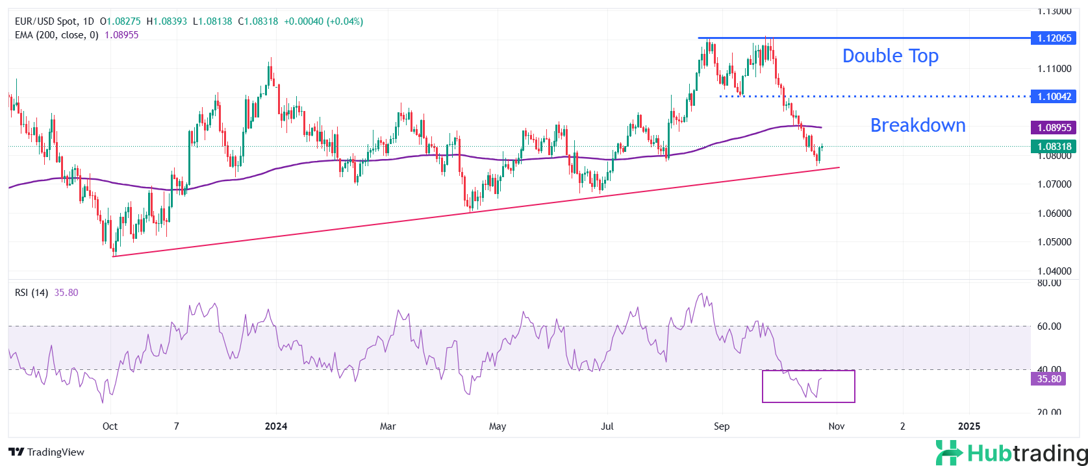Click the +0.00040 (+0.04%) price change value
The height and width of the screenshot is (466, 1088).
click(x=323, y=21)
